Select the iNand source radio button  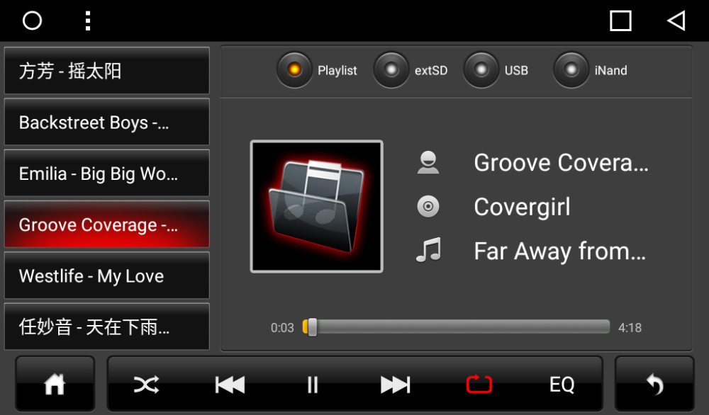[571, 70]
